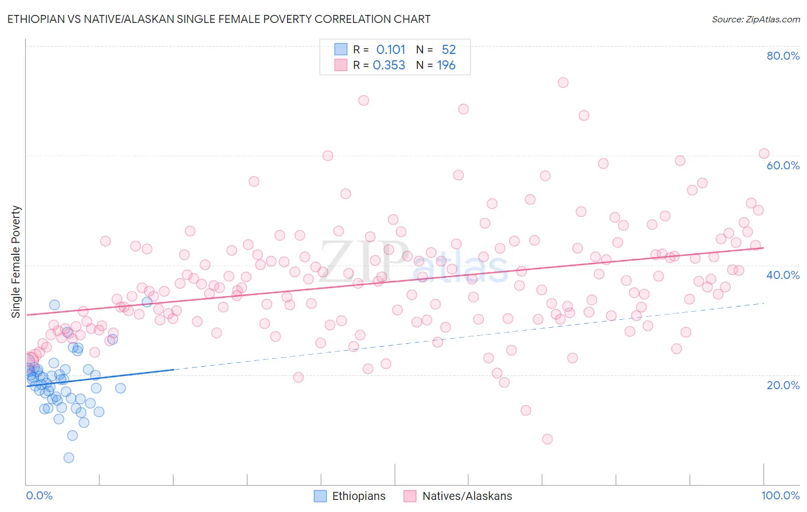Click the Natives/Alaskans legend label
The image size is (807, 512).
point(467,496)
